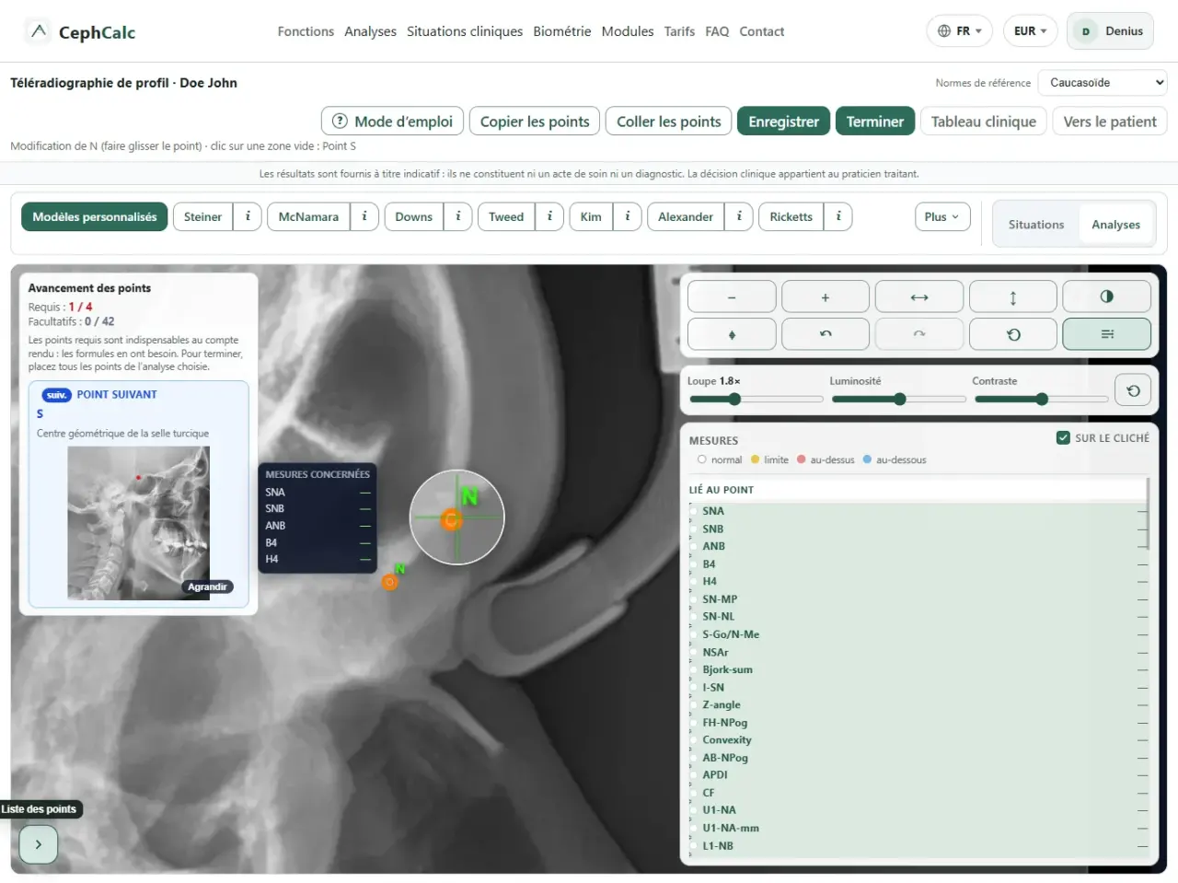
Task: Uncheck the Sur le cliché checkbox
Action: (1063, 437)
